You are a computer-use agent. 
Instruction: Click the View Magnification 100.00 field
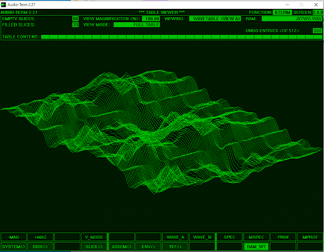click(x=151, y=19)
